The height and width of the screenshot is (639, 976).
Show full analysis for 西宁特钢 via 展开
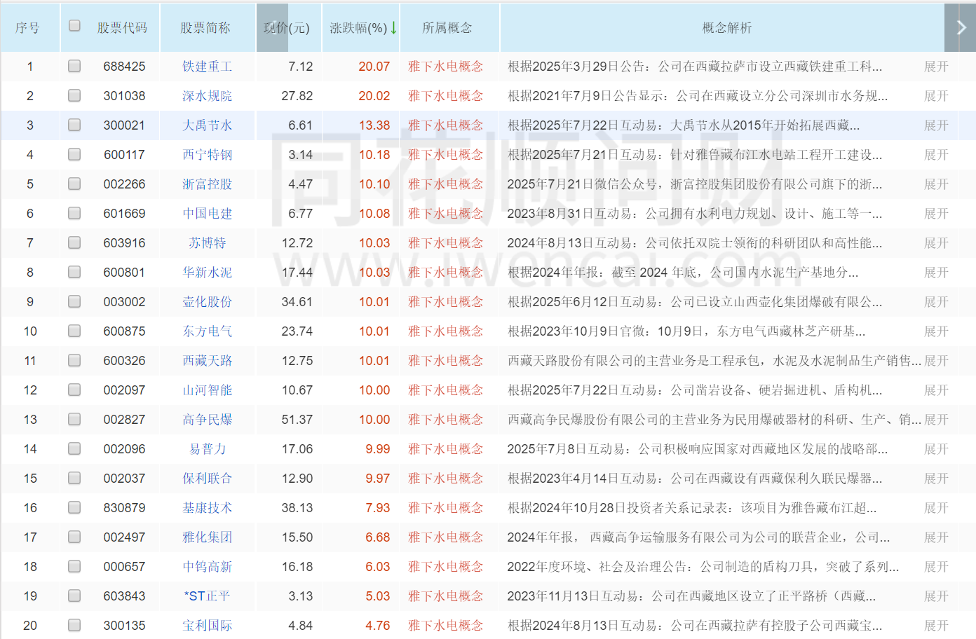pos(936,155)
